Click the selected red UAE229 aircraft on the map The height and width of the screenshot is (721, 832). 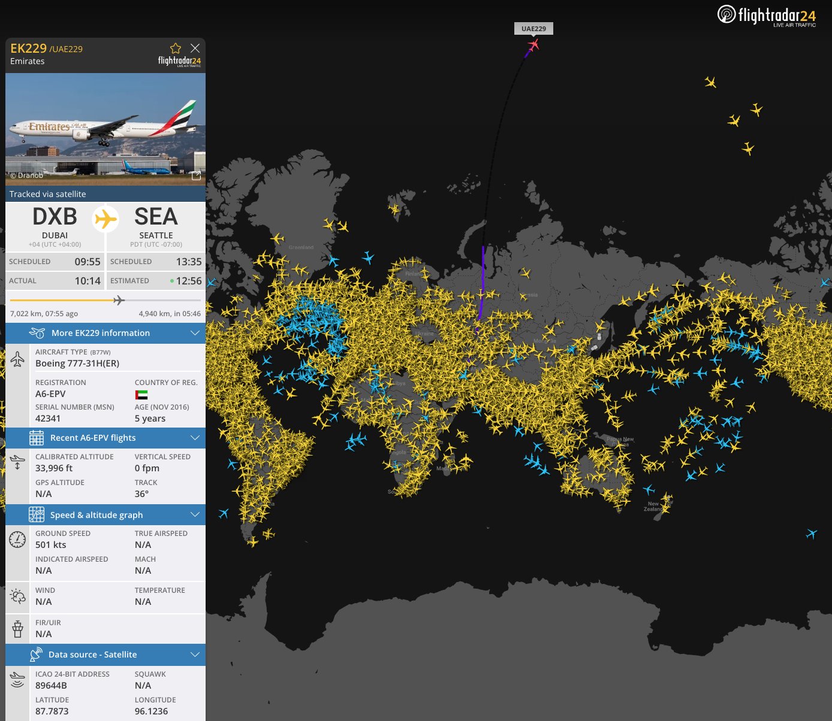click(x=533, y=45)
